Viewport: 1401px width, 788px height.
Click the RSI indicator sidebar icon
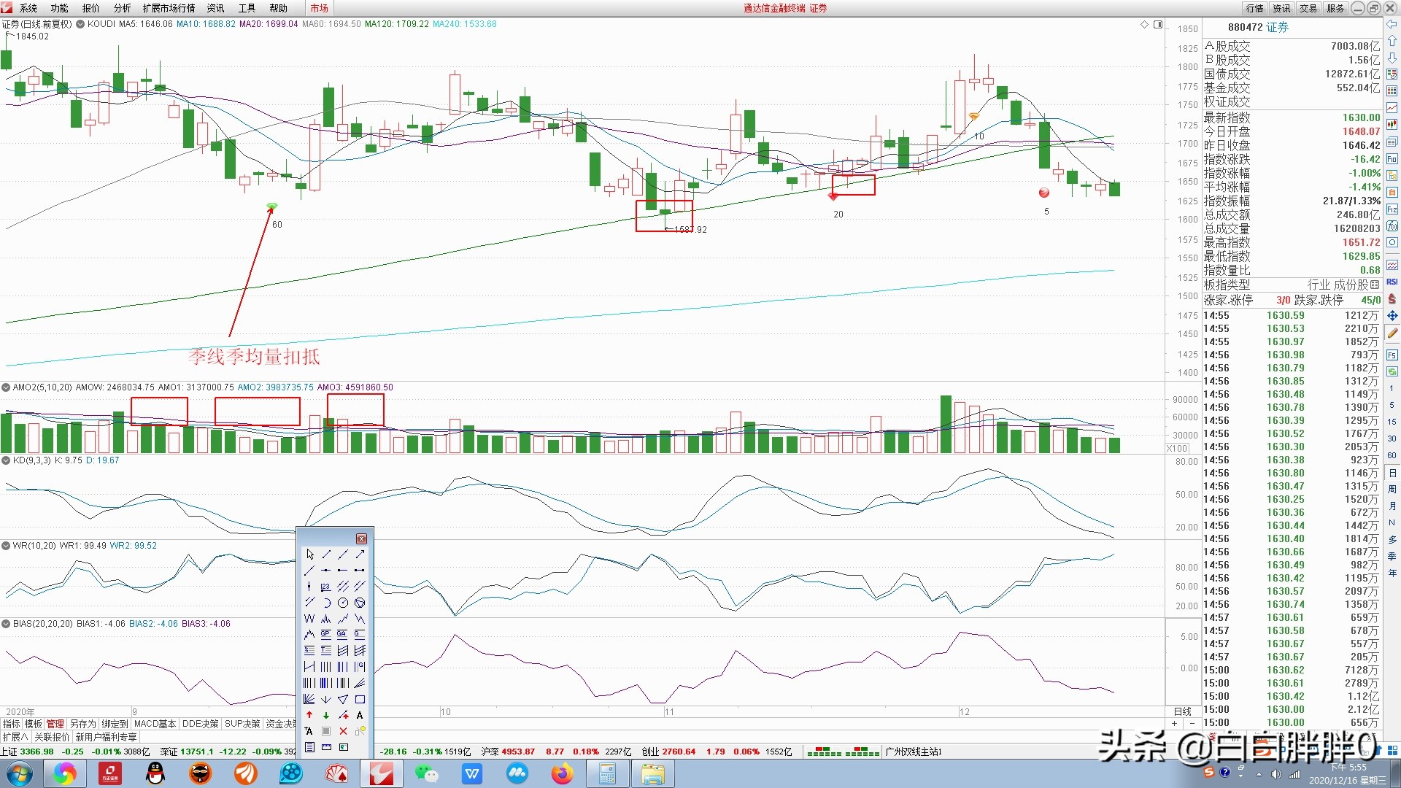point(1392,282)
